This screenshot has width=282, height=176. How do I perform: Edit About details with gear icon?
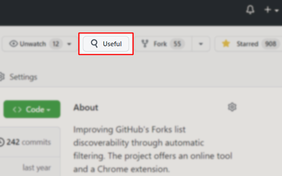pos(232,107)
